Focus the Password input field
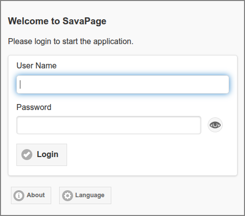 point(109,125)
